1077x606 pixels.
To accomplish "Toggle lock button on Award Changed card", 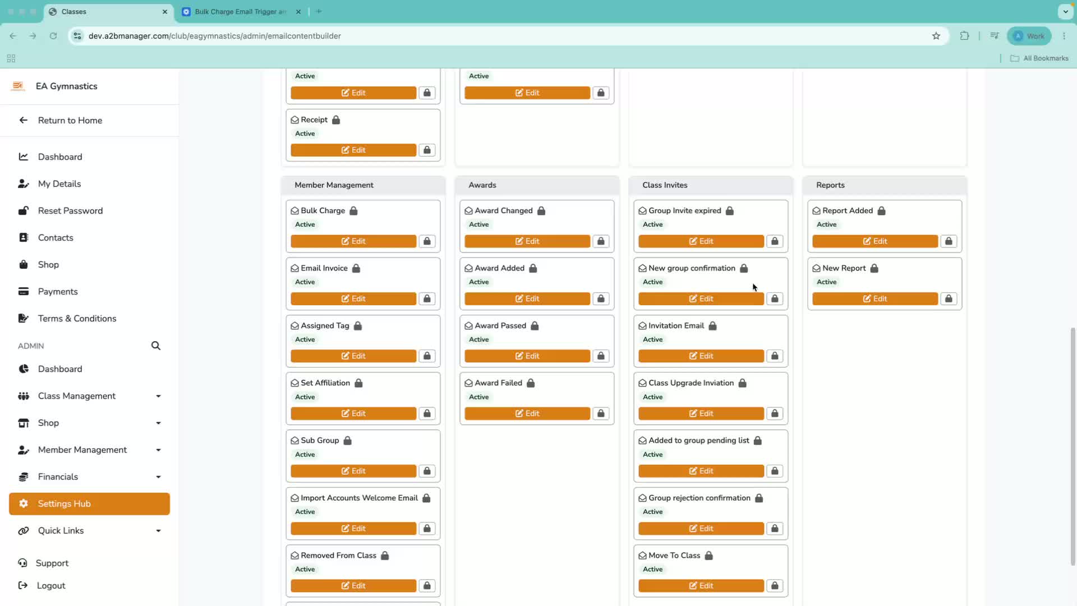I will pyautogui.click(x=601, y=241).
